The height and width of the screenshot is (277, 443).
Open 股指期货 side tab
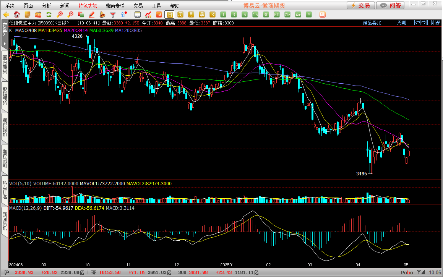(x=5, y=96)
